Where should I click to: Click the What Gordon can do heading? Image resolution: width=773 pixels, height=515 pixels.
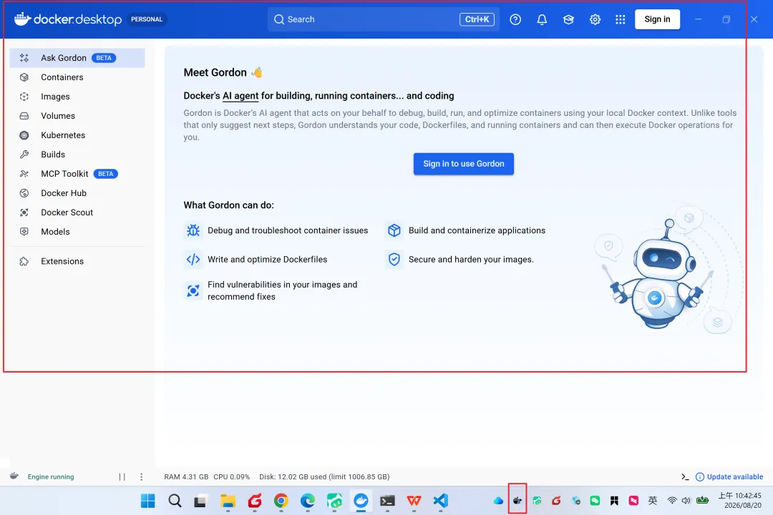point(229,205)
